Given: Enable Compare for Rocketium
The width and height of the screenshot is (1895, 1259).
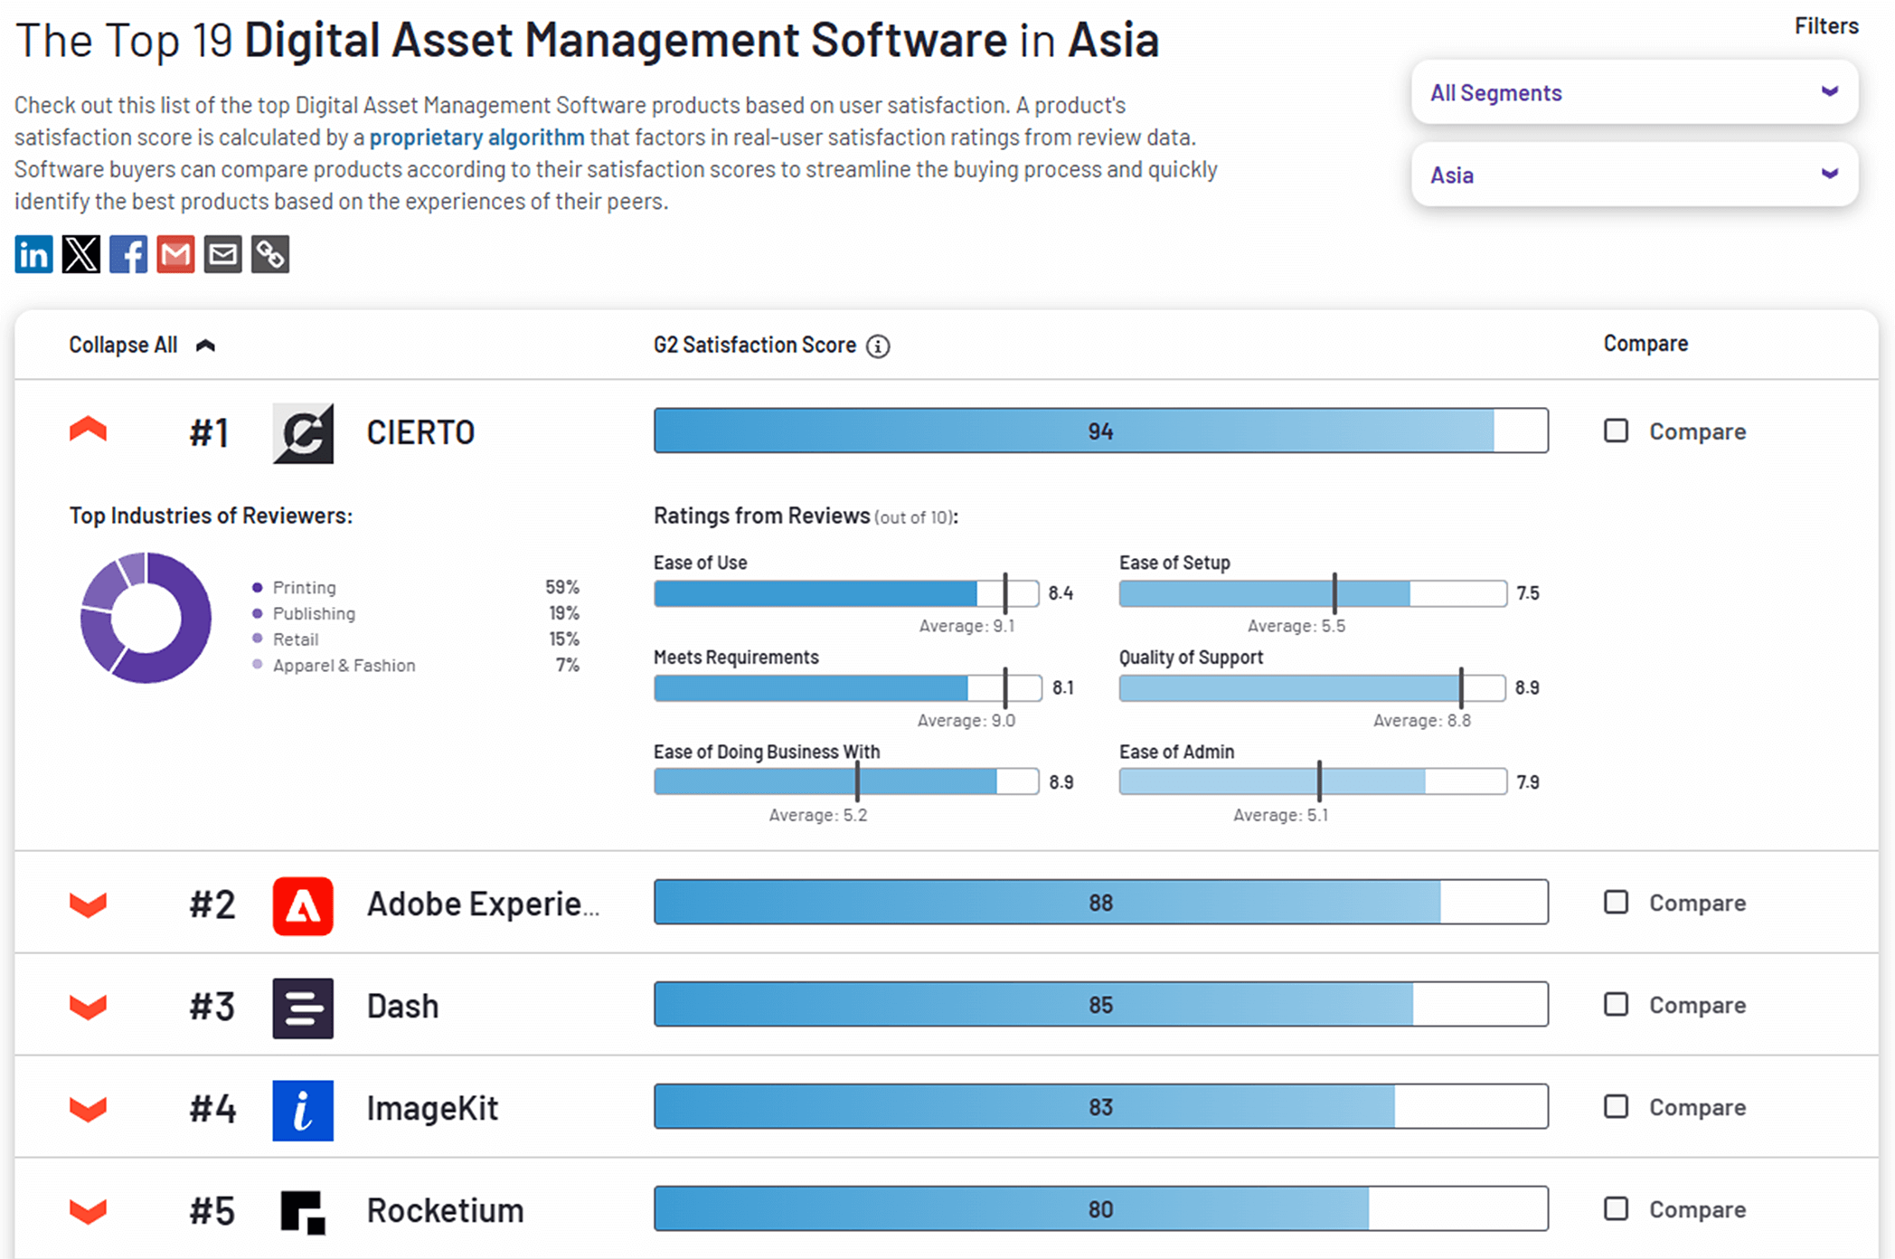Looking at the screenshot, I should 1616,1208.
